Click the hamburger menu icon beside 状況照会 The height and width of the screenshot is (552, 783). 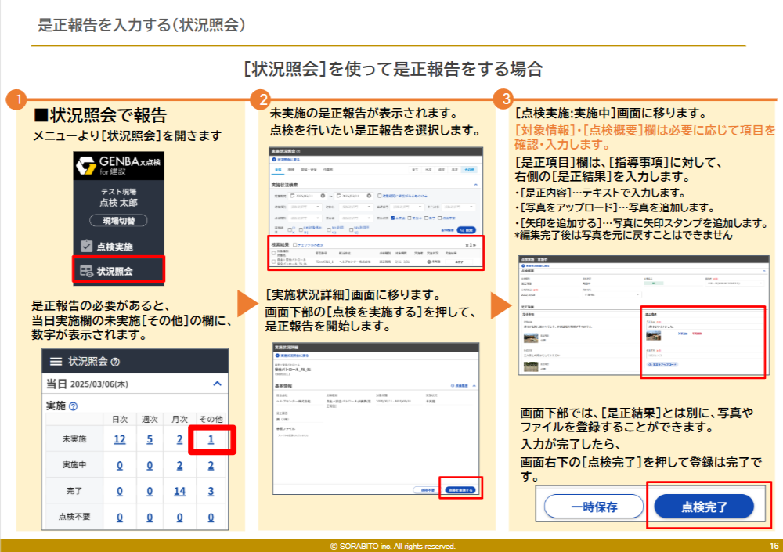[x=56, y=362]
